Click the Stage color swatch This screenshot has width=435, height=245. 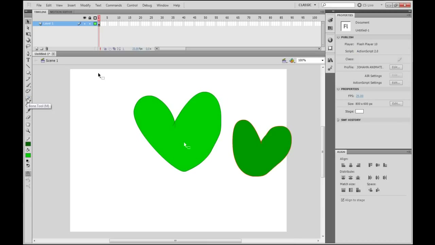[360, 111]
